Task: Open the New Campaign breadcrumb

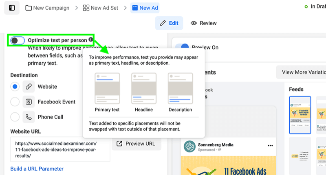Action: [47, 8]
